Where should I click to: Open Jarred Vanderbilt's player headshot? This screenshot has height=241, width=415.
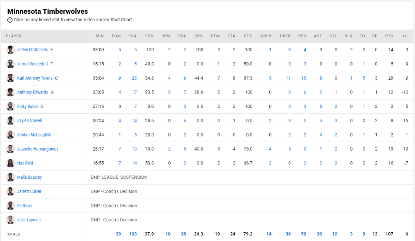10,64
